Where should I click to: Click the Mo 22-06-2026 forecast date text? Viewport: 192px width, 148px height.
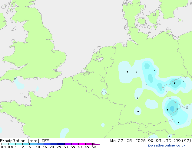click(128, 141)
